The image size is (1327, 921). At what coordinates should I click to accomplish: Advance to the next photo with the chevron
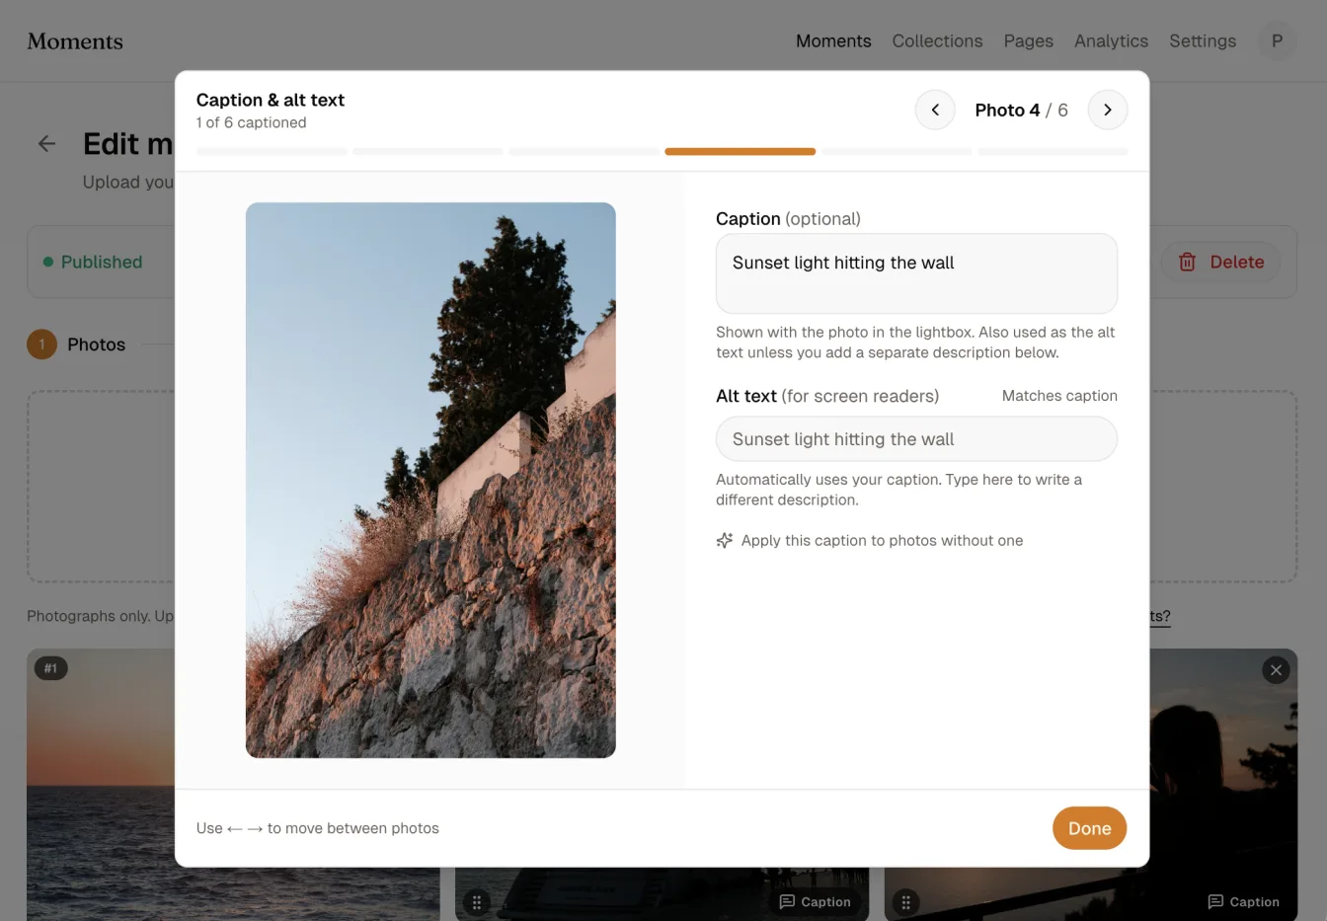pyautogui.click(x=1107, y=110)
